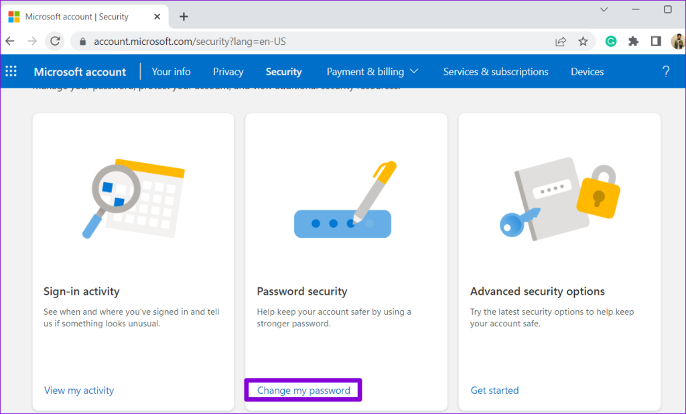View site info via the padlock icon

(82, 42)
